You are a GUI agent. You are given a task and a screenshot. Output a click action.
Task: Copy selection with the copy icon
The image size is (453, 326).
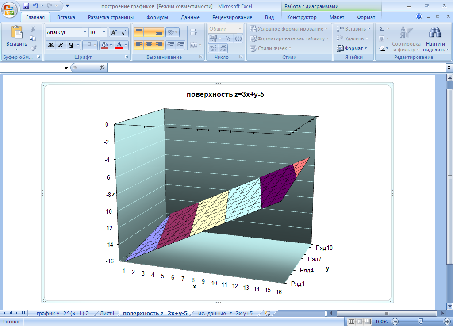pyautogui.click(x=33, y=38)
